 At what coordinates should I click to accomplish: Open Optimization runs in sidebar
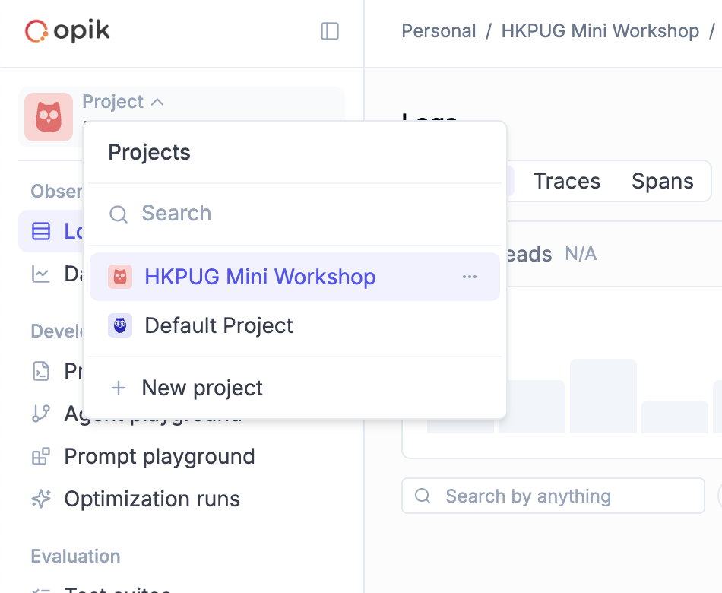(152, 499)
